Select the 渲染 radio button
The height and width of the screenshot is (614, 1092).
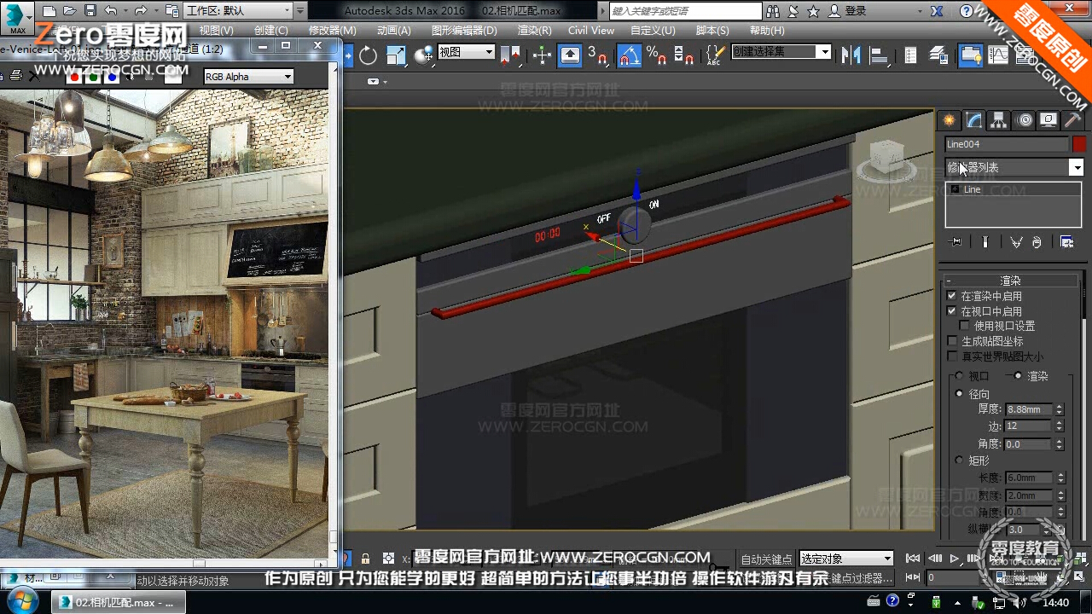(1018, 376)
